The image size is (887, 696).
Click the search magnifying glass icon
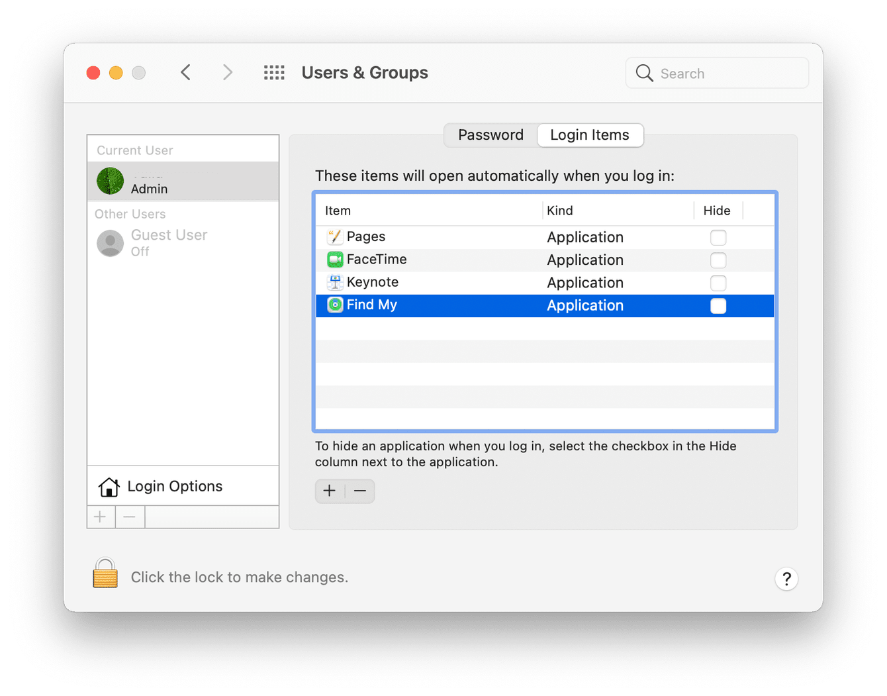tap(644, 73)
